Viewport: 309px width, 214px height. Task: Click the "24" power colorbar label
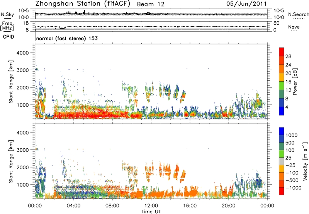(288, 65)
